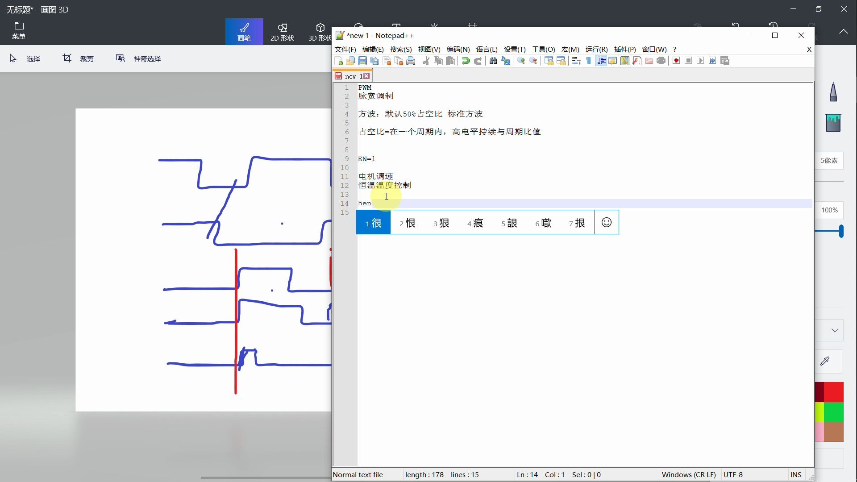
Task: Collapse the Paint 3D ribbon chevron
Action: [x=843, y=31]
